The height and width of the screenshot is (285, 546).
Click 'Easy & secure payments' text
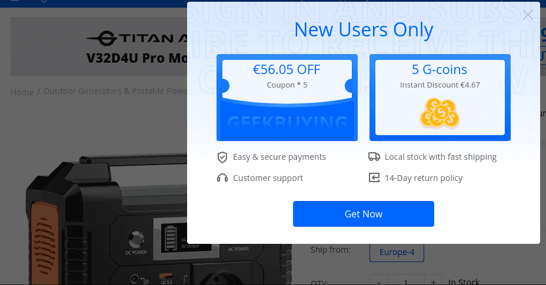[x=279, y=157]
